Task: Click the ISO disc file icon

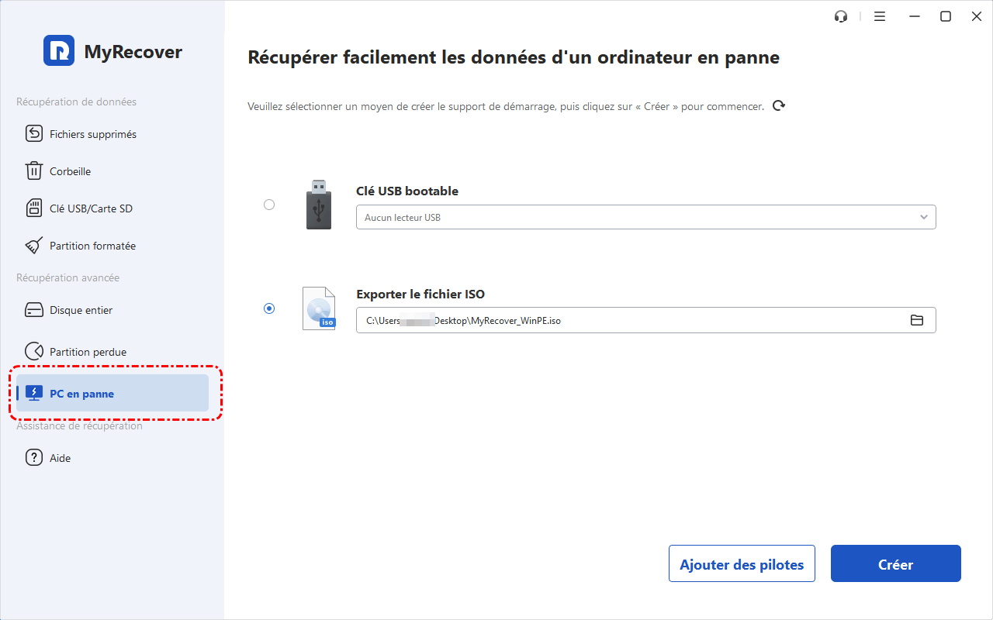Action: tap(319, 308)
